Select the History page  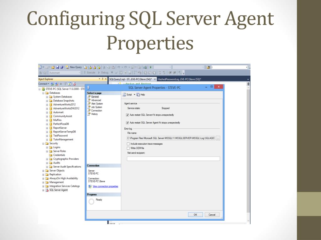click(94, 114)
